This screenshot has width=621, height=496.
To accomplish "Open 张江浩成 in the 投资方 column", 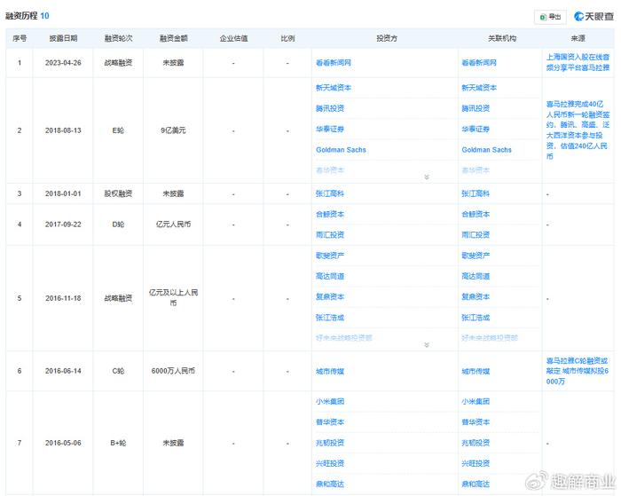I will pos(330,318).
